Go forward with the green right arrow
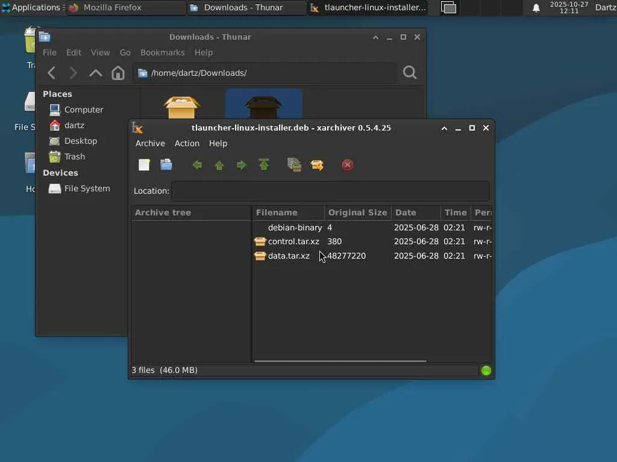Image resolution: width=617 pixels, height=462 pixels. click(241, 165)
